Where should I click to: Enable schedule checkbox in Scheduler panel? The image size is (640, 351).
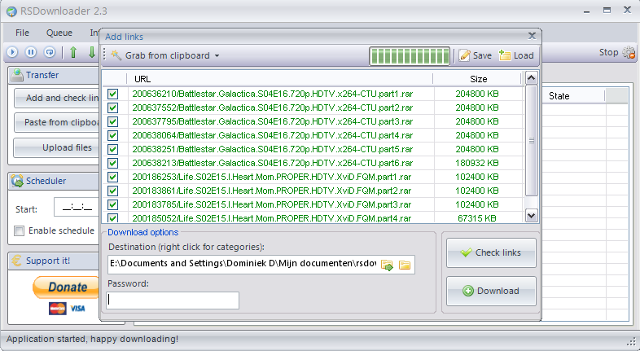click(20, 231)
